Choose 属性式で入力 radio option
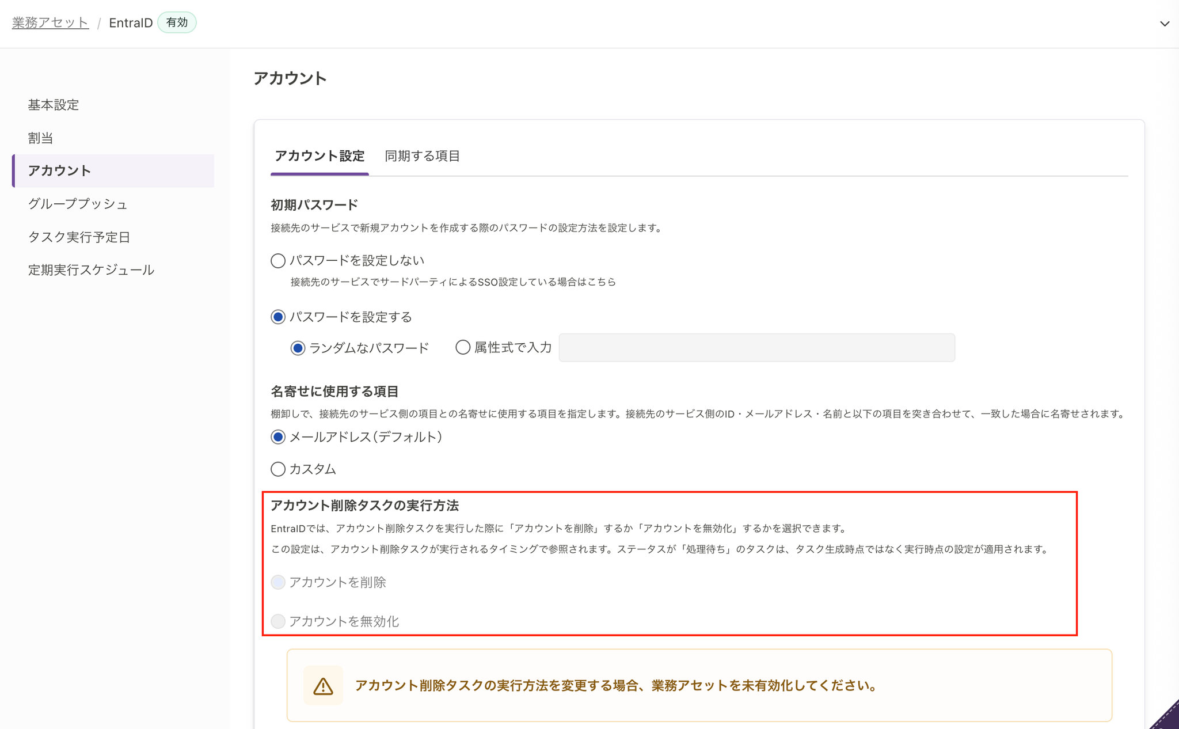Screen dimensions: 1179x729 click(463, 347)
